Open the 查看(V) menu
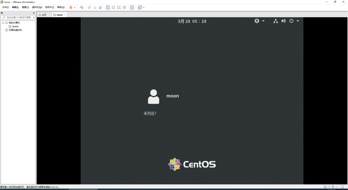This screenshot has height=190, width=348. point(26,7)
